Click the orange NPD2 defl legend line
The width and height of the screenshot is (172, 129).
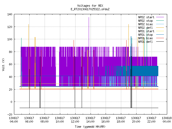(x=160, y=27)
